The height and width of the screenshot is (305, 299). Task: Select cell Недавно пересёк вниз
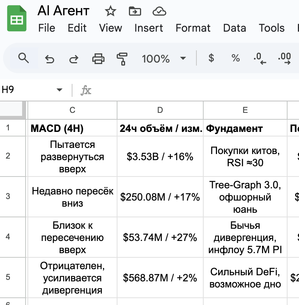pyautogui.click(x=72, y=197)
